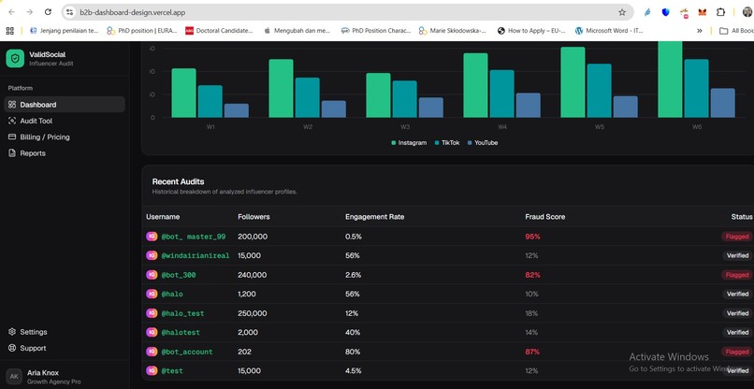
Task: Click the Aria Knox profile name
Action: [x=43, y=373]
